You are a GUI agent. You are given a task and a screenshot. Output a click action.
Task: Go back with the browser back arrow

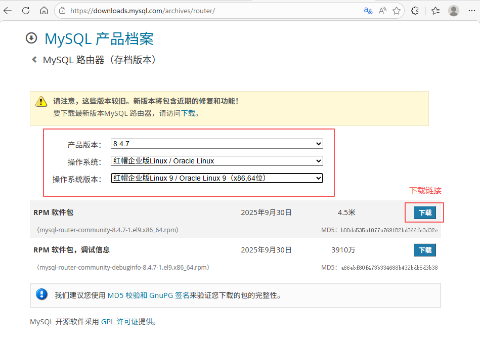point(8,11)
